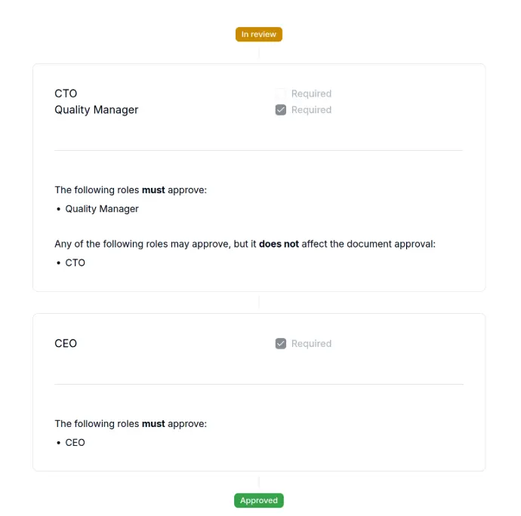
Task: Click the connector line above Approved badge
Action: click(259, 482)
